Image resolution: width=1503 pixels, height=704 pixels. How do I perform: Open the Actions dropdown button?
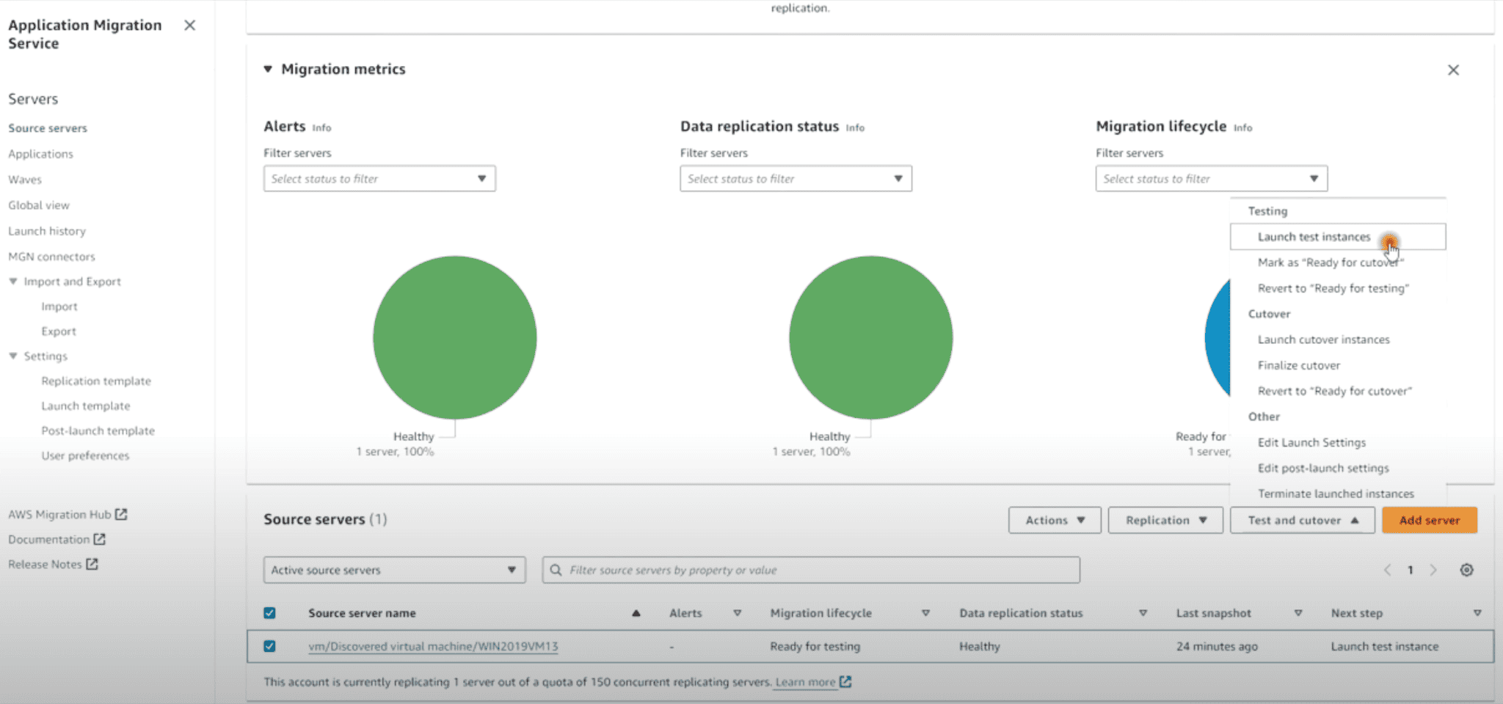[x=1055, y=520]
